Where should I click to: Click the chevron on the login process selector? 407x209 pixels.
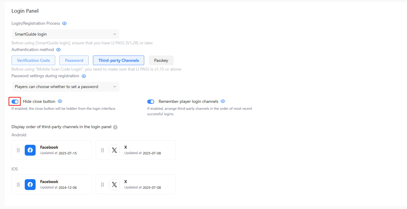pos(114,34)
